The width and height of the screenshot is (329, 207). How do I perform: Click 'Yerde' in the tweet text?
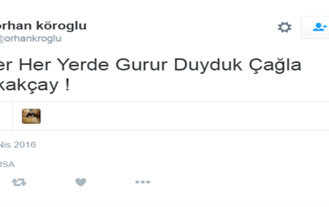point(83,64)
